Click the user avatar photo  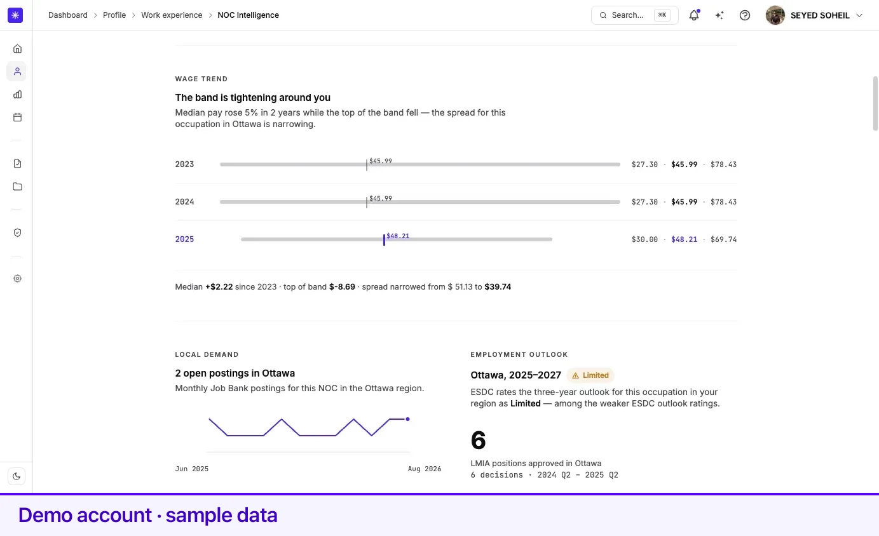tap(775, 15)
